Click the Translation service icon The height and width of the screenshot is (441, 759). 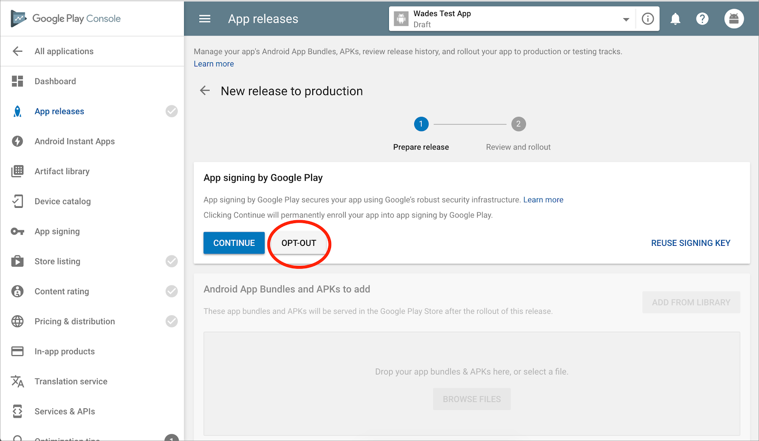pyautogui.click(x=18, y=381)
